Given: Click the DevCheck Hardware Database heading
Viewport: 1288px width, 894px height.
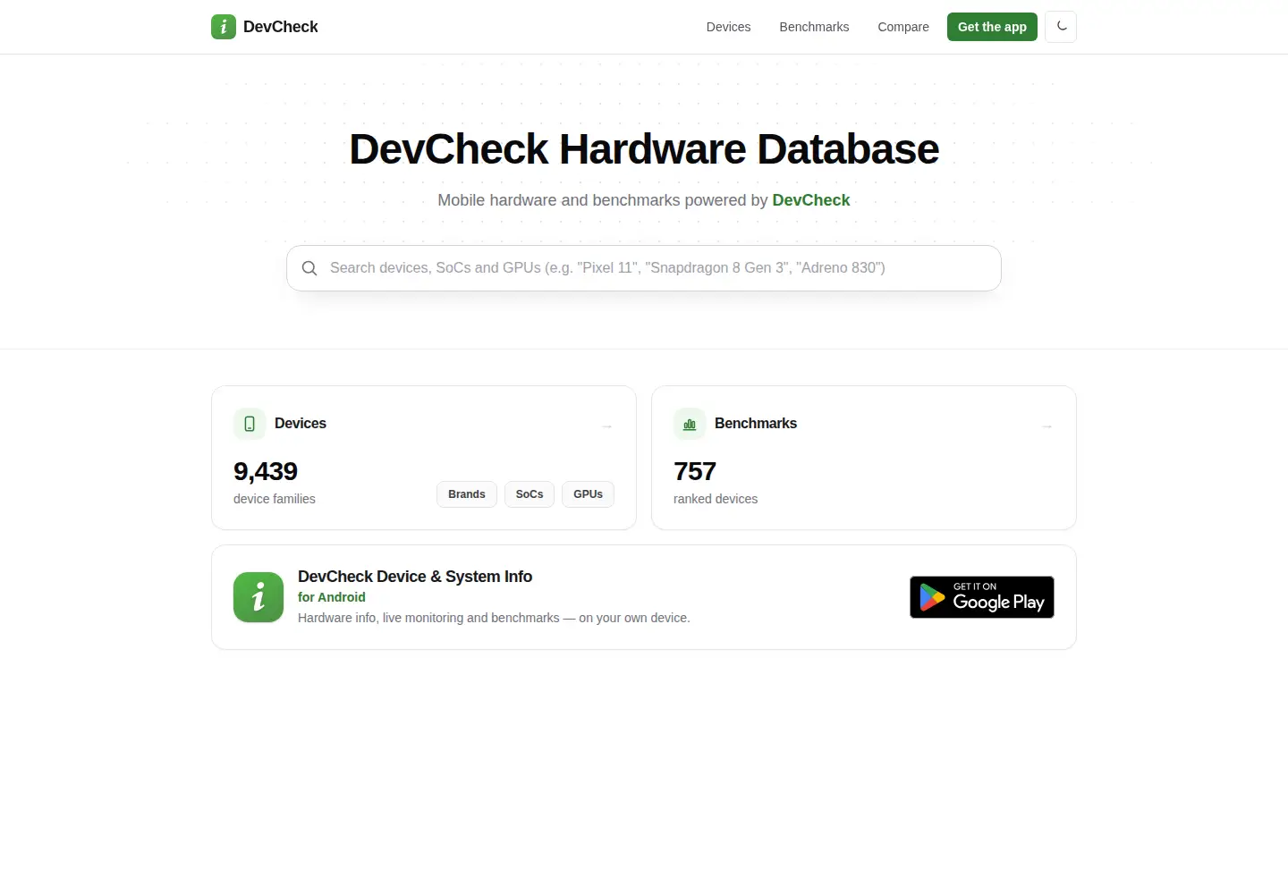Looking at the screenshot, I should coord(644,149).
